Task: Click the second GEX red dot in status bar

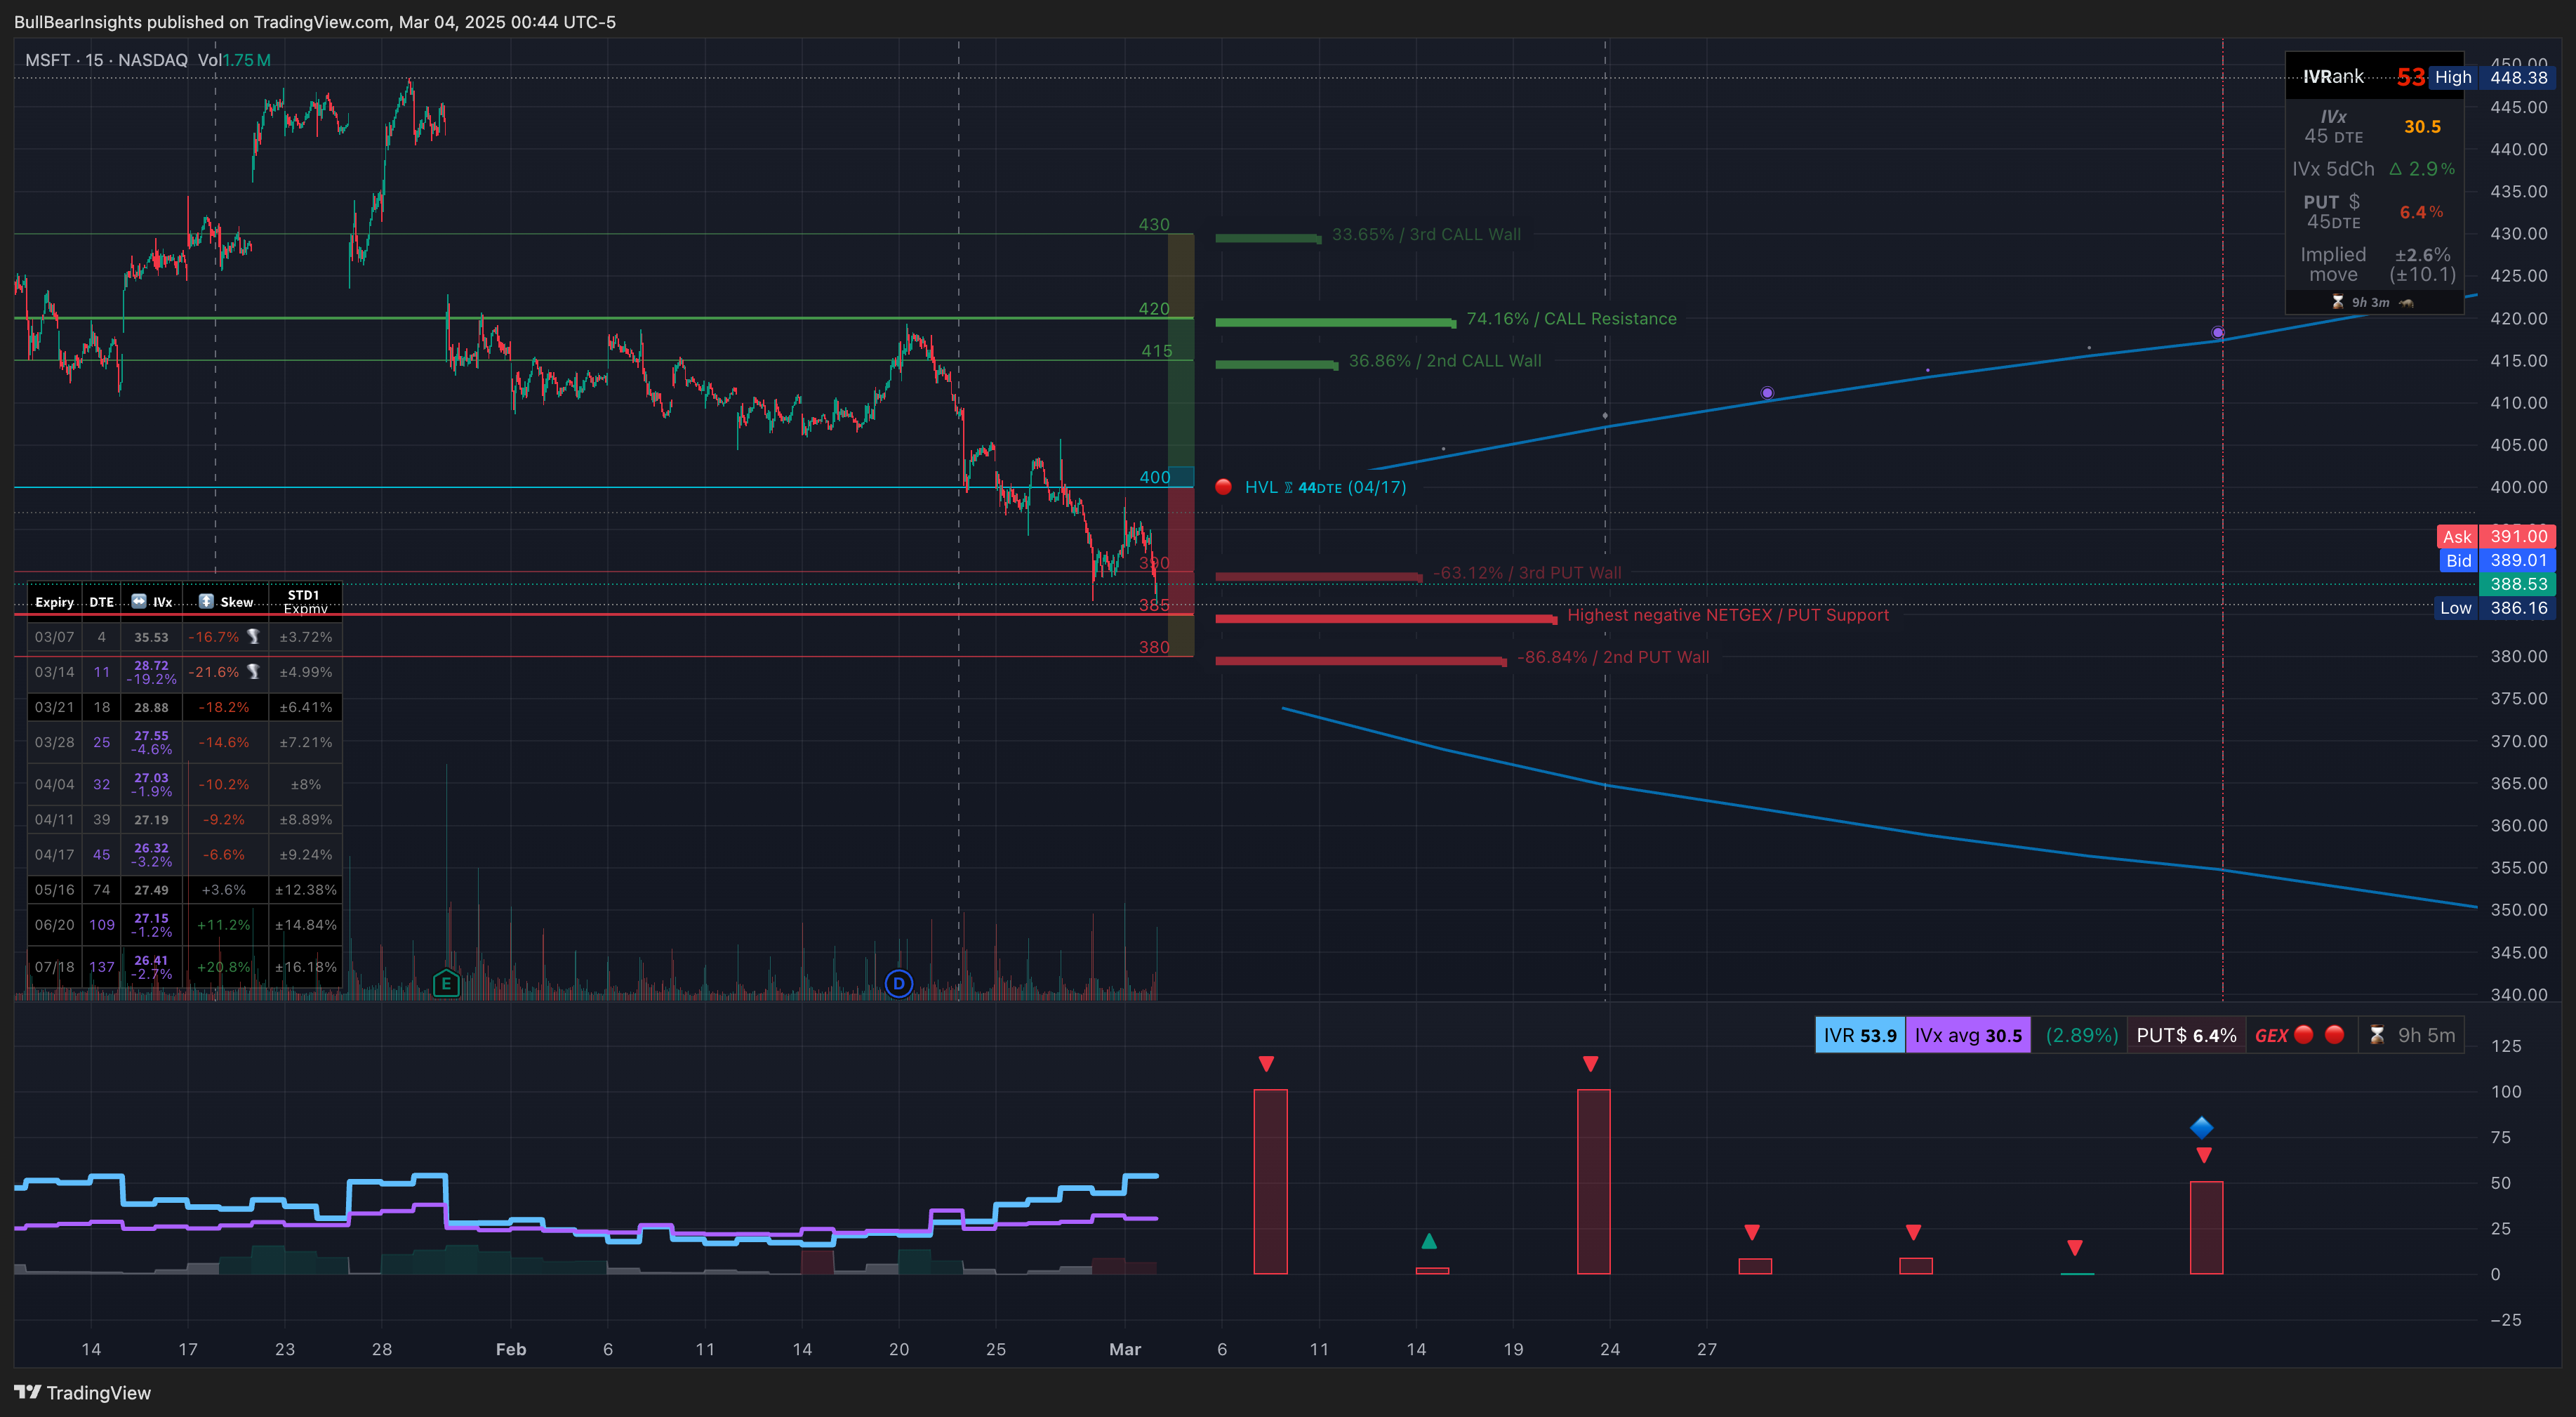Action: click(2335, 1035)
